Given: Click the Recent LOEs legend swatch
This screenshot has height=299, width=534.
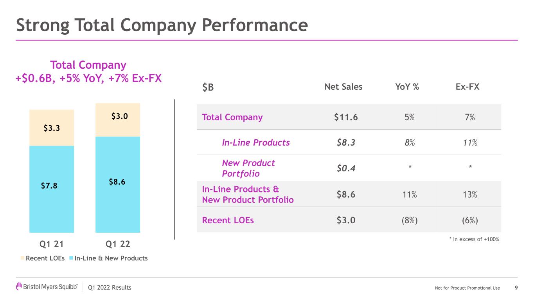Looking at the screenshot, I should (x=22, y=258).
